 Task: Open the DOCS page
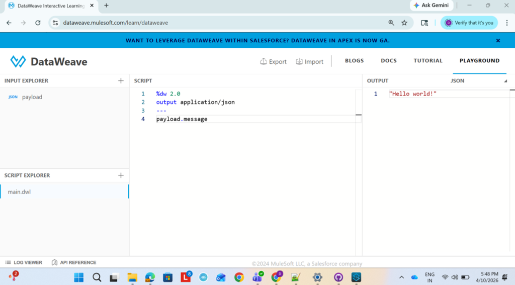pyautogui.click(x=388, y=61)
